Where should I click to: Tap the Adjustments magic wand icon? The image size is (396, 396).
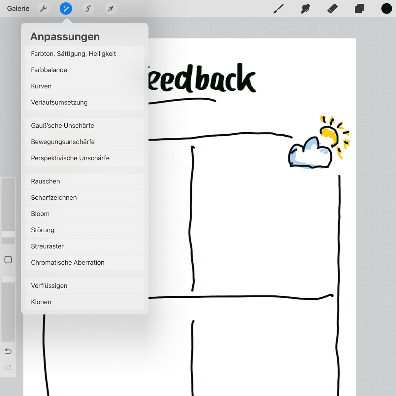[66, 9]
